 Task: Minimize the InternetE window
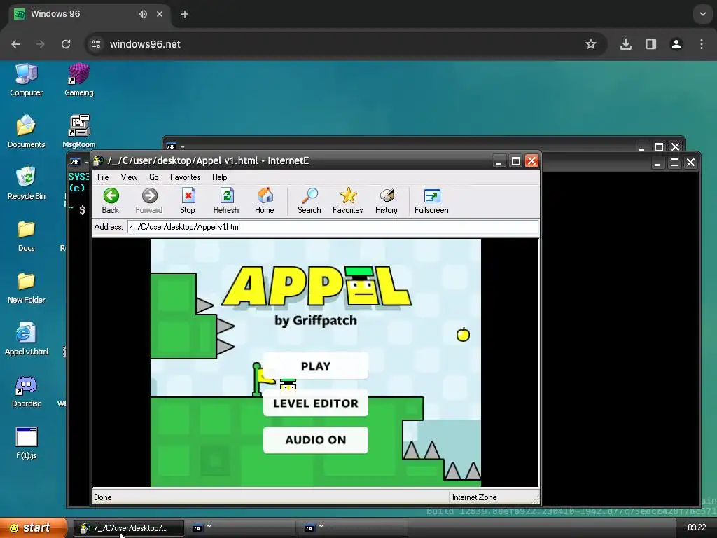click(x=499, y=161)
